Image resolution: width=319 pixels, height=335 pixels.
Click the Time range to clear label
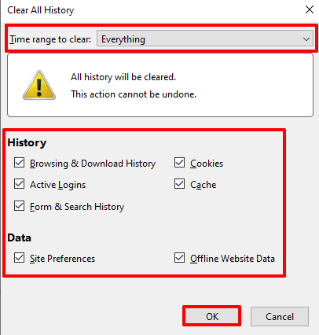coord(50,39)
